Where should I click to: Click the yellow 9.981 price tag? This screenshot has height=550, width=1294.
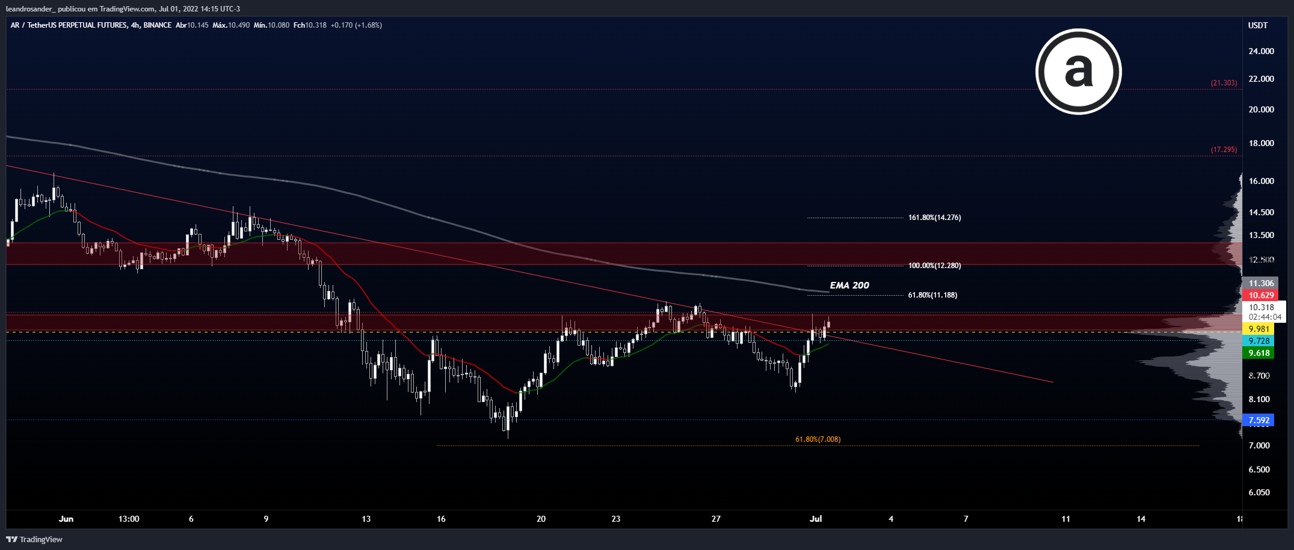pyautogui.click(x=1259, y=329)
